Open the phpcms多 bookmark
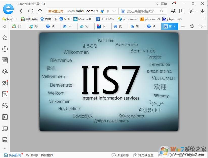208x158 pixels. (x=172, y=19)
